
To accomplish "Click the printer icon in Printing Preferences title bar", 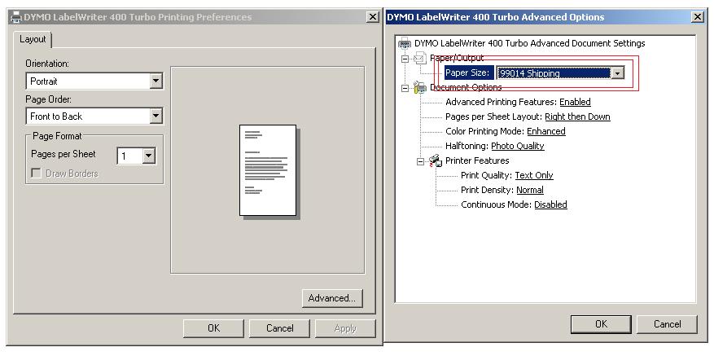I will pyautogui.click(x=16, y=17).
